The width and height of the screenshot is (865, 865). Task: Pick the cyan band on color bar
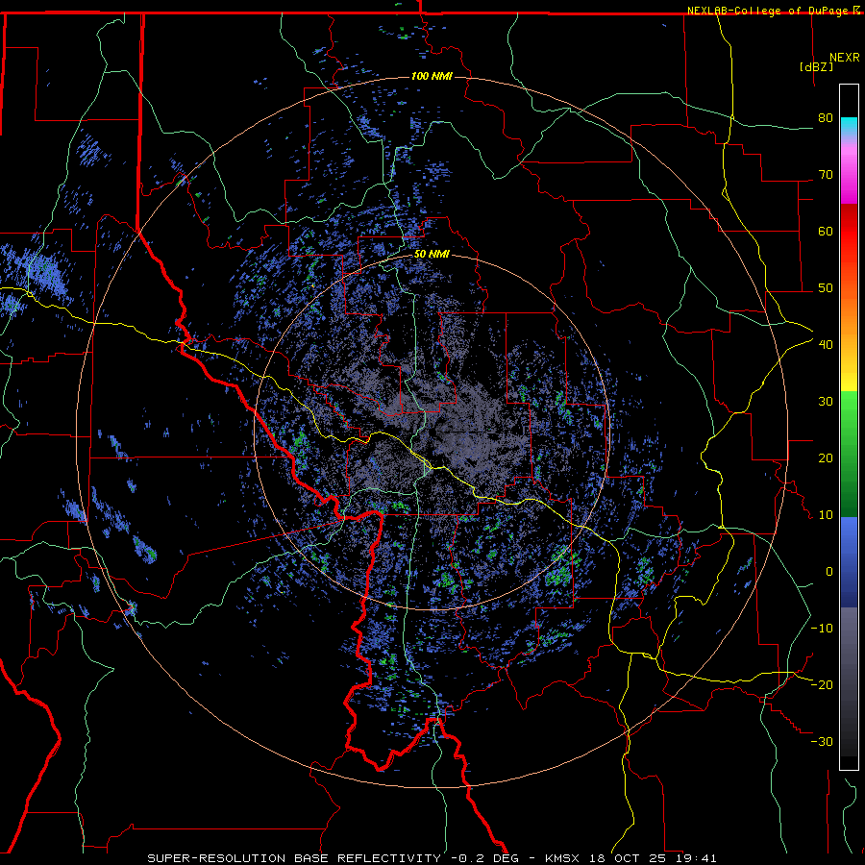(x=849, y=126)
